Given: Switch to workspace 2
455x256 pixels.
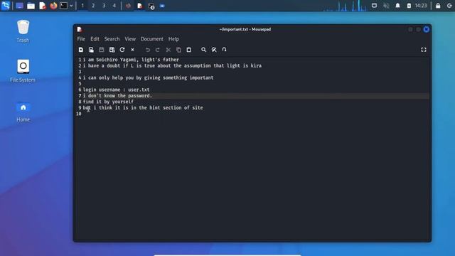Looking at the screenshot, I should point(93,6).
